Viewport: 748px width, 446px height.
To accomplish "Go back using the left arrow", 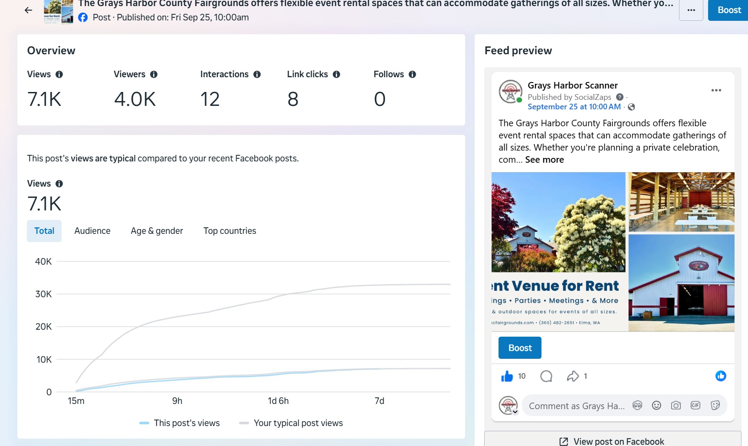I will [28, 10].
